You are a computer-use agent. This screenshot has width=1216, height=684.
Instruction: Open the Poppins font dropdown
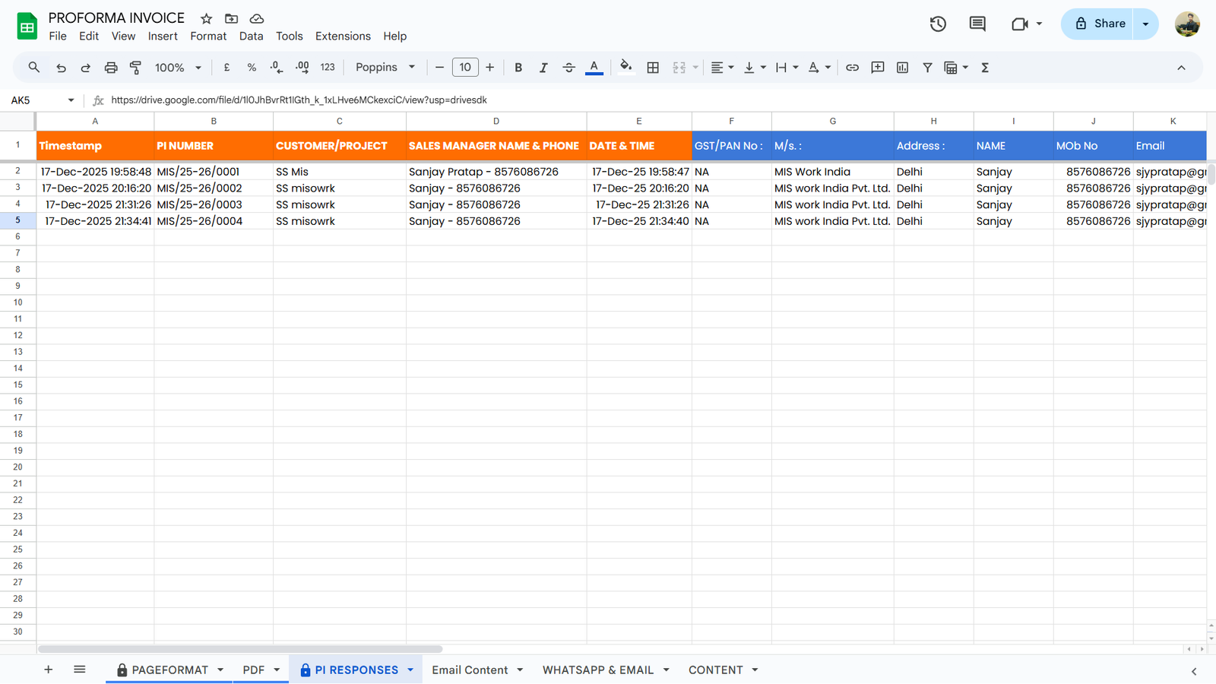pyautogui.click(x=385, y=68)
